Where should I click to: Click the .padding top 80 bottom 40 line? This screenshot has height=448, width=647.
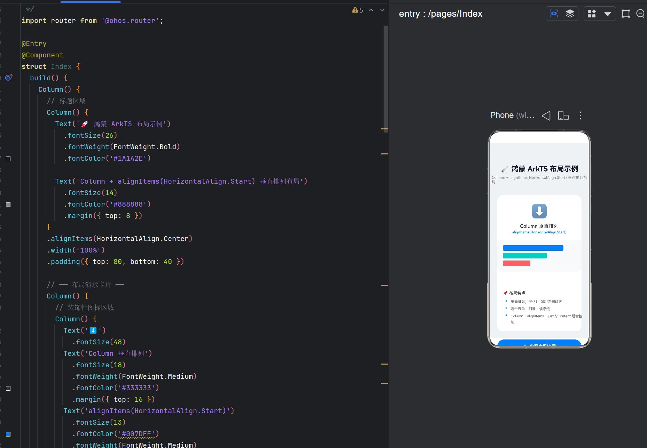pos(115,262)
